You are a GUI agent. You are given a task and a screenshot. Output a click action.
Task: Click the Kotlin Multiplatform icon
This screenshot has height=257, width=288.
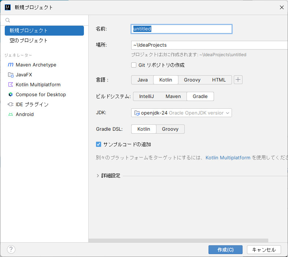tap(11, 84)
